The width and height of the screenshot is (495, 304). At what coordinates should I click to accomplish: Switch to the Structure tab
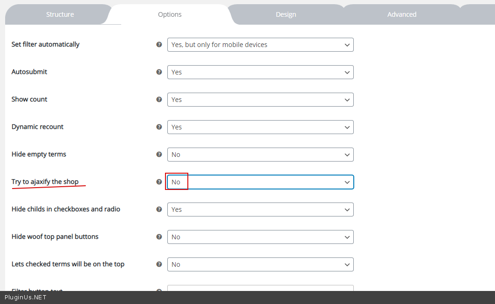point(60,14)
